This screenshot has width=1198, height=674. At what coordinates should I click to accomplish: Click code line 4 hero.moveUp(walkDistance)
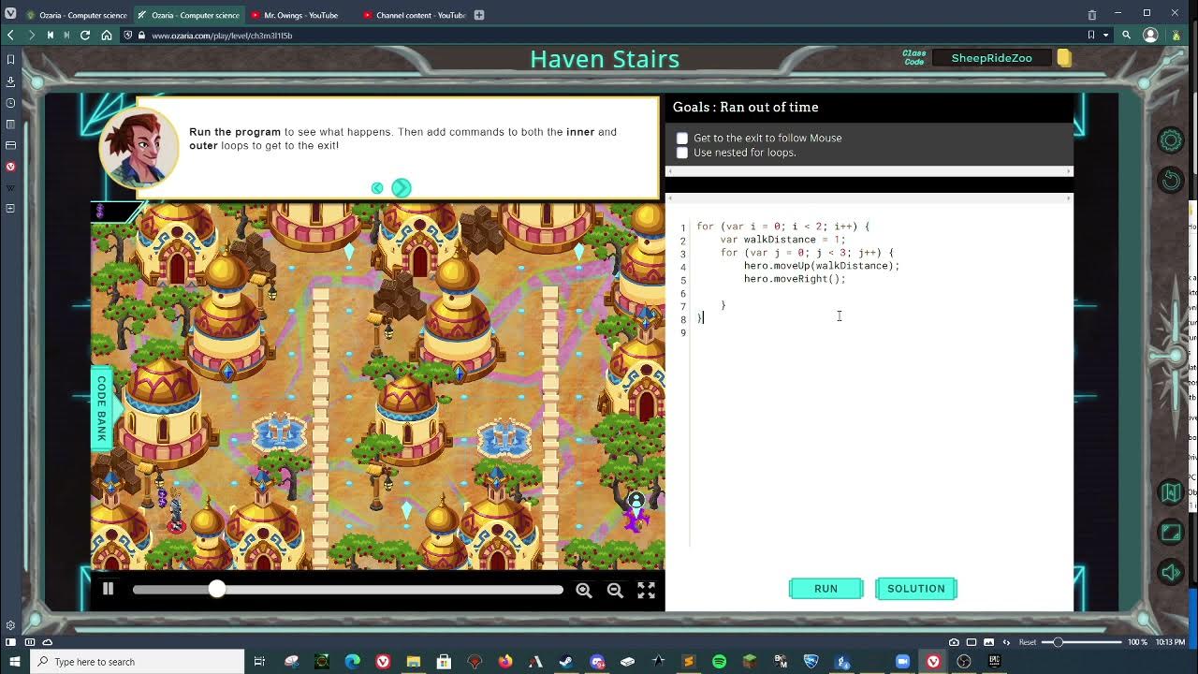822,266
